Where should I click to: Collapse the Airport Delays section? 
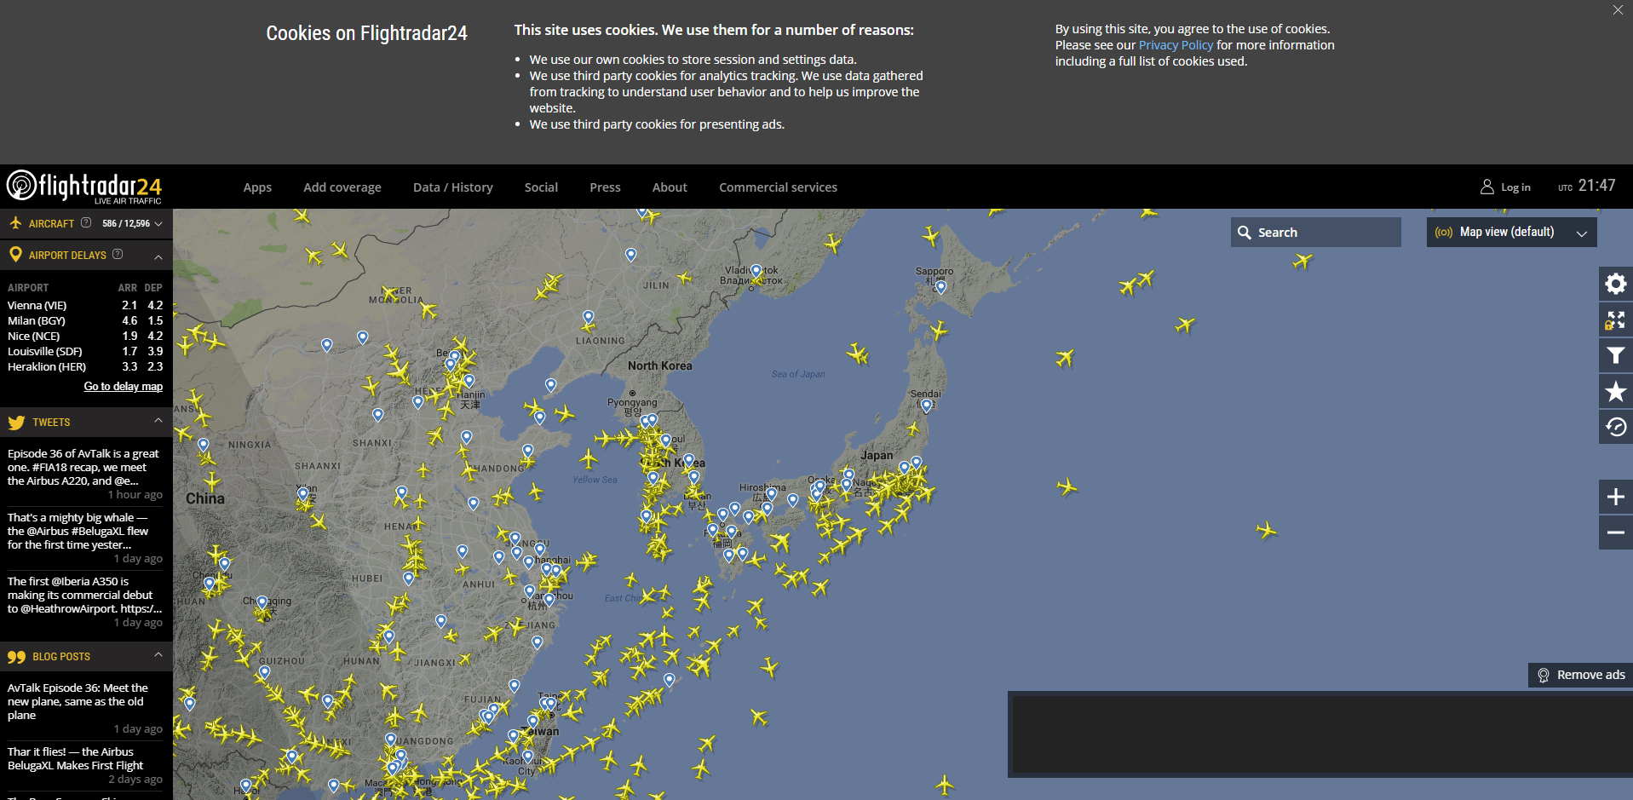pos(158,256)
